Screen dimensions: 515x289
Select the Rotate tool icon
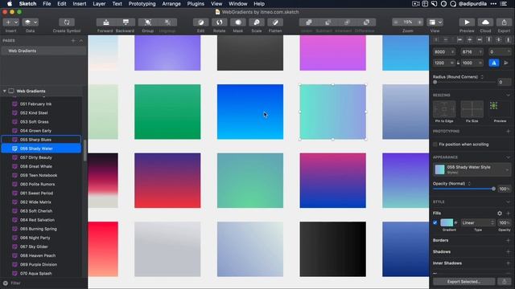(220, 22)
